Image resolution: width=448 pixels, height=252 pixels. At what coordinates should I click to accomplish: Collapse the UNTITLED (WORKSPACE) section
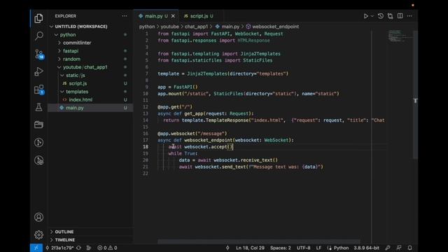click(90, 27)
